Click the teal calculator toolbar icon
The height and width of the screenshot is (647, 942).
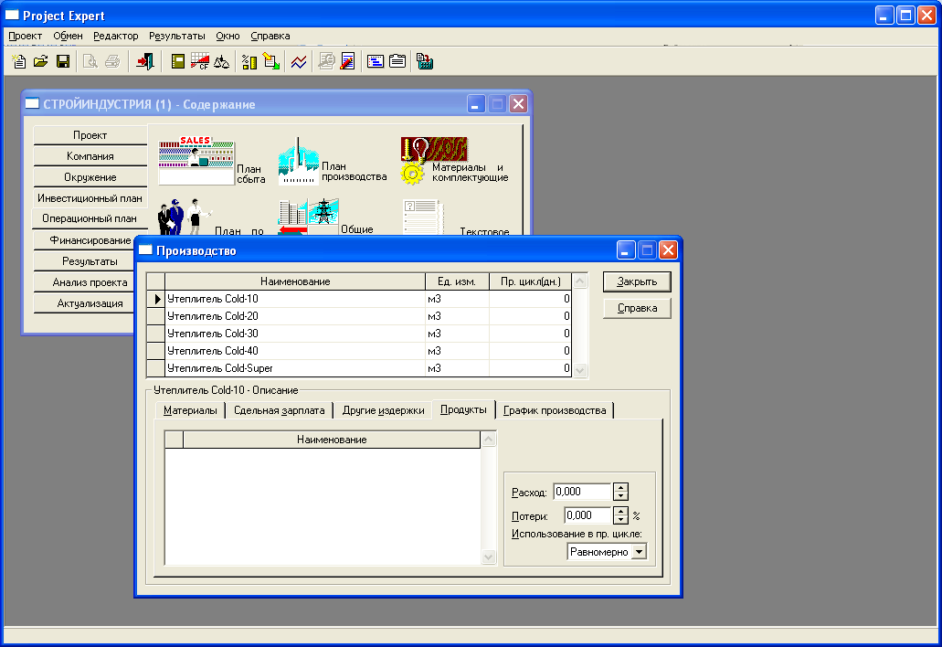[425, 61]
